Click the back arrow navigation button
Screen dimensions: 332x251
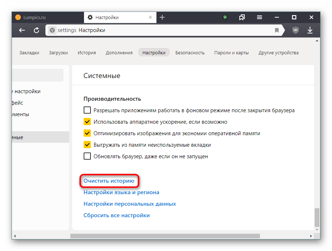[x=22, y=31]
